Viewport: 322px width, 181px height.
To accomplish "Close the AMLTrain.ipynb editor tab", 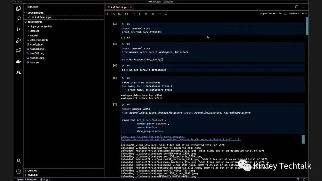I will 131,7.
